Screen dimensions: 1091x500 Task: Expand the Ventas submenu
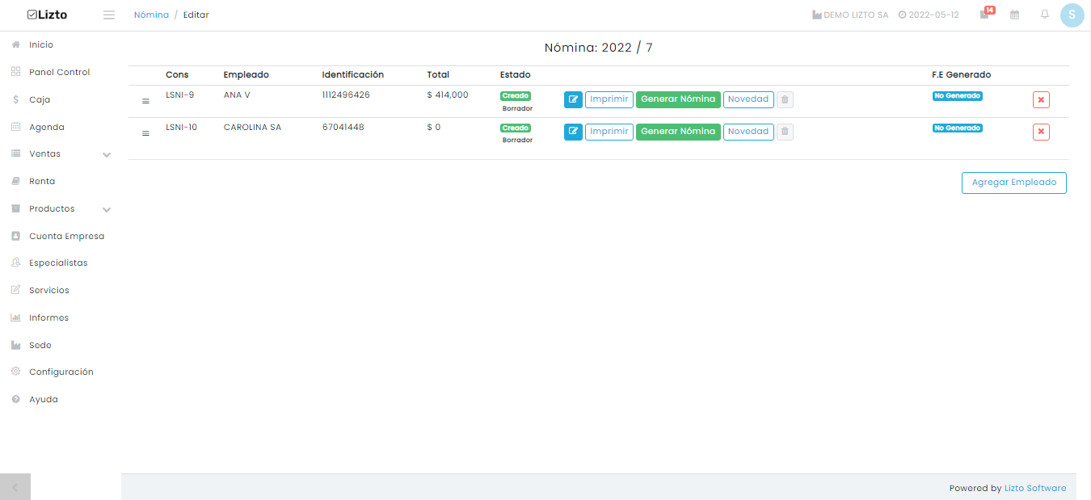107,154
